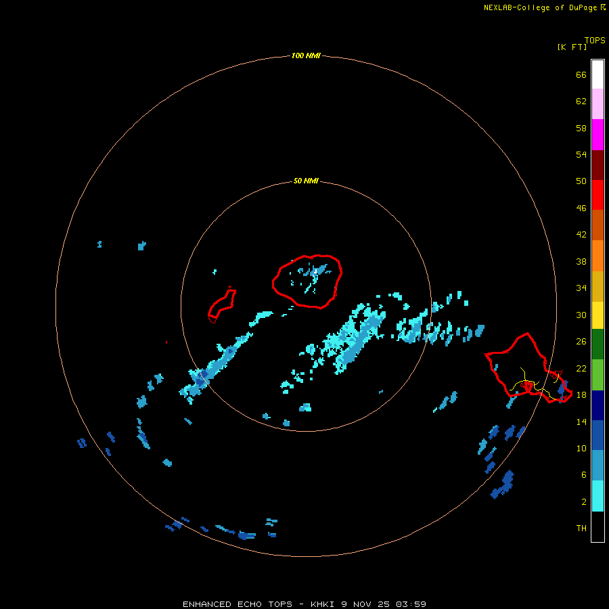Select the light green 22 kft legend swatch
The width and height of the screenshot is (609, 609).
click(x=597, y=375)
